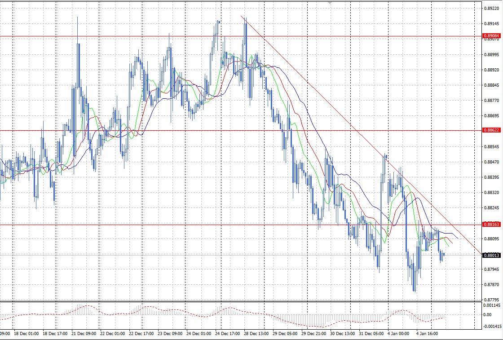Click the gray chart shift triangle marker
Image resolution: width=503 pixels, height=340 pixels.
(330, 2)
